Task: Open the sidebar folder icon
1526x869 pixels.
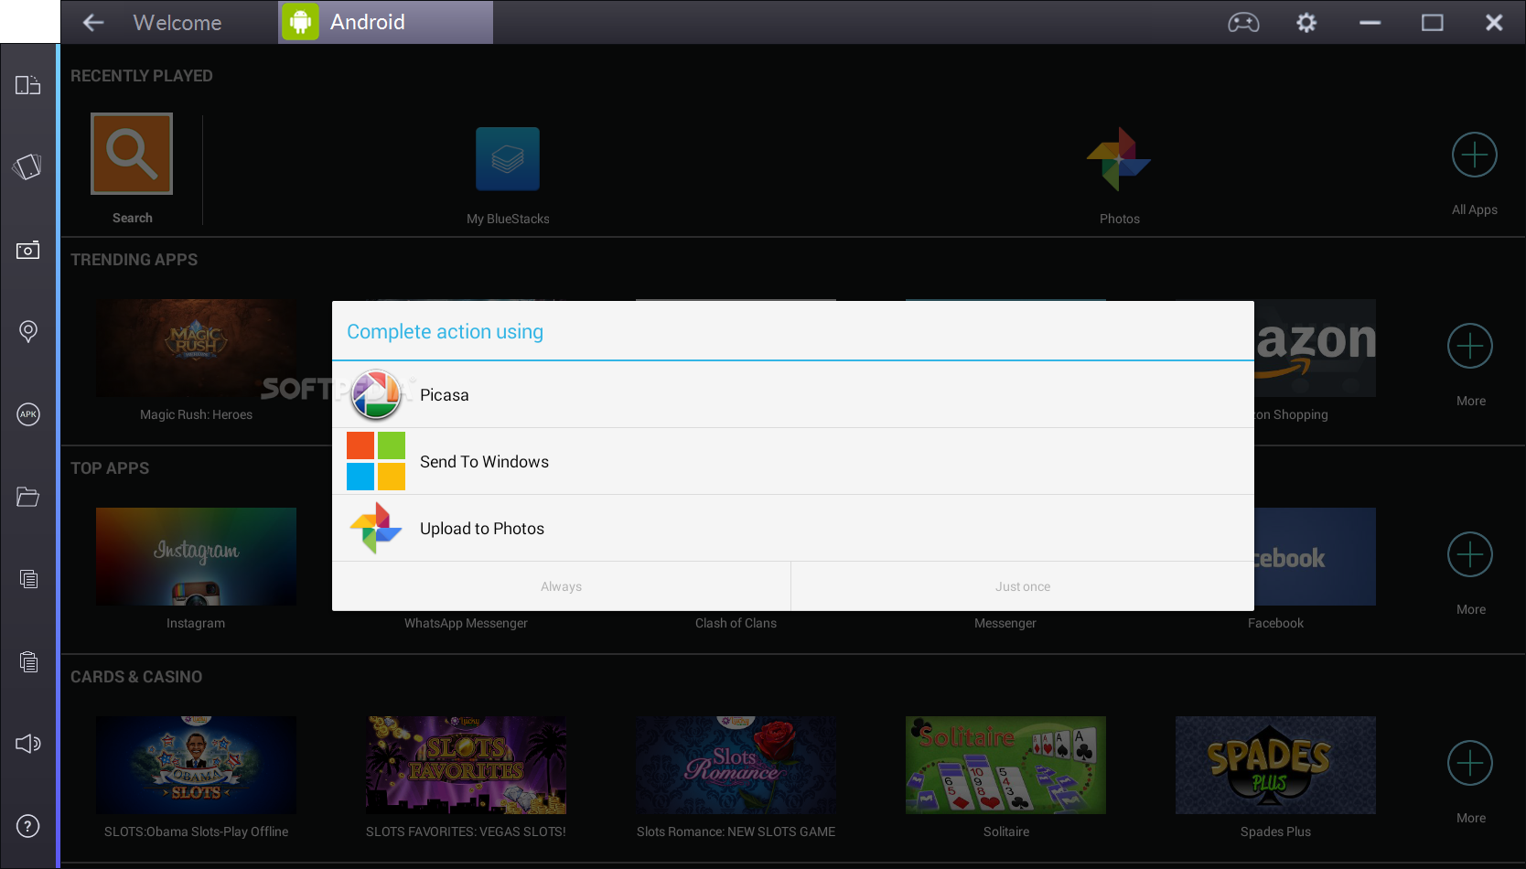Action: coord(28,497)
